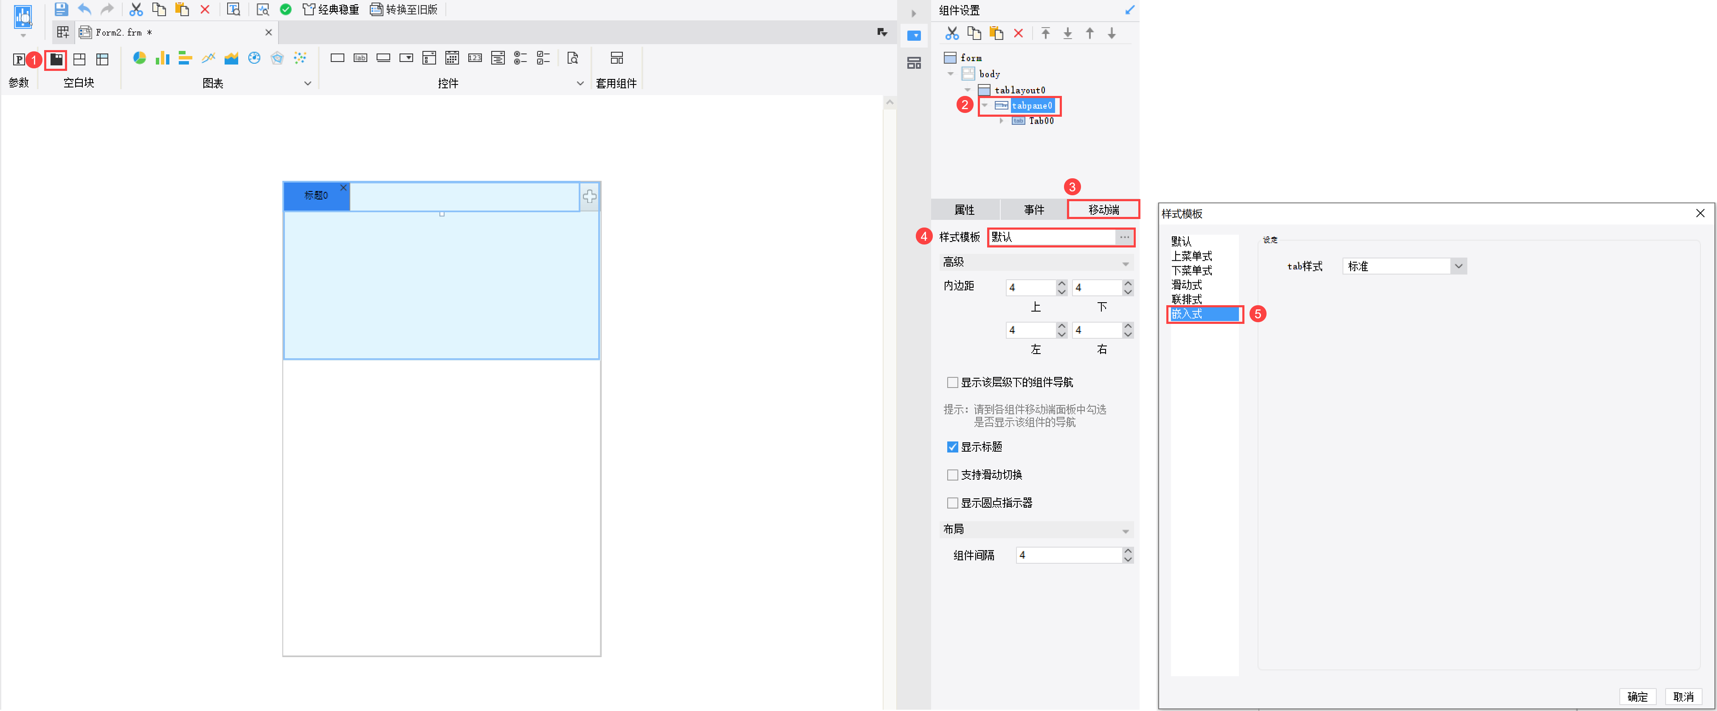Uncheck the 显示标题 checkbox
This screenshot has height=711, width=1717.
952,447
